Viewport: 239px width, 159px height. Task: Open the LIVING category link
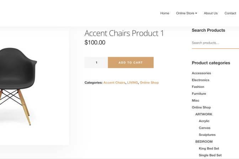click(132, 83)
